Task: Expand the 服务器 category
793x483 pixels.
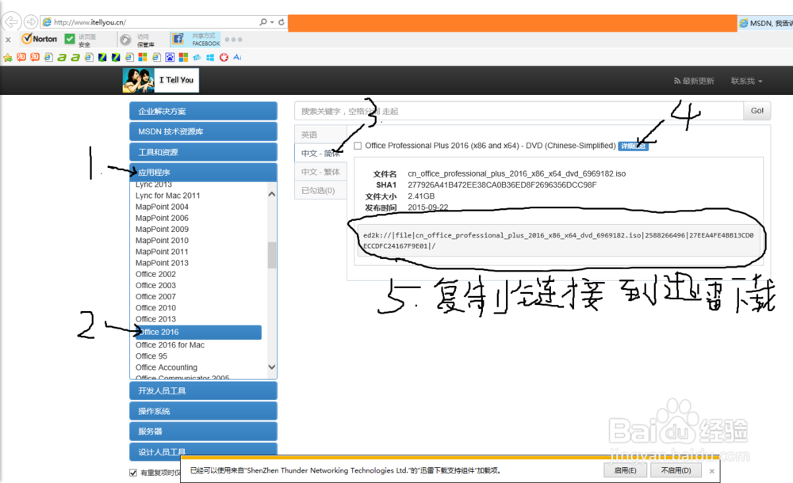Action: [203, 431]
